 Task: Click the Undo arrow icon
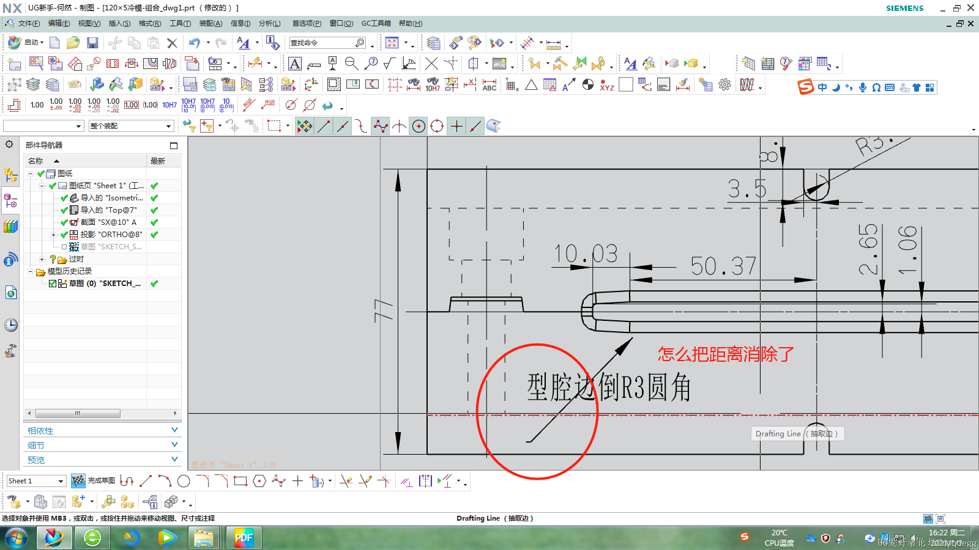point(195,43)
